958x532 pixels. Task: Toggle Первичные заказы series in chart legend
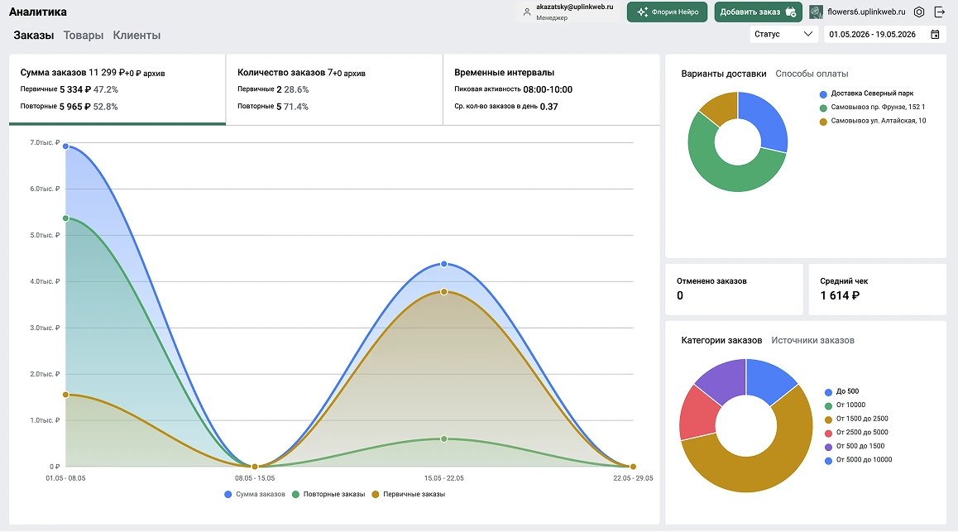(408, 494)
